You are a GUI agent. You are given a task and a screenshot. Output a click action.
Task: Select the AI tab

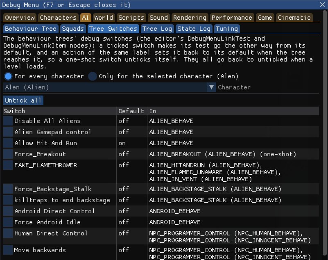tap(86, 18)
